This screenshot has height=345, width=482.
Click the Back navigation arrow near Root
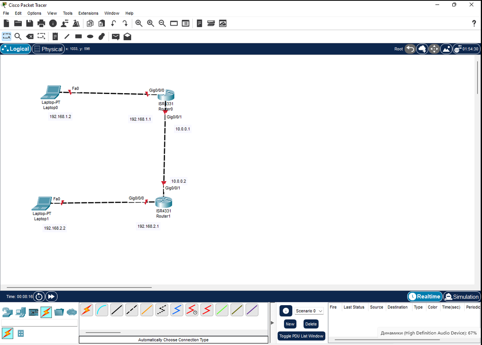click(410, 49)
